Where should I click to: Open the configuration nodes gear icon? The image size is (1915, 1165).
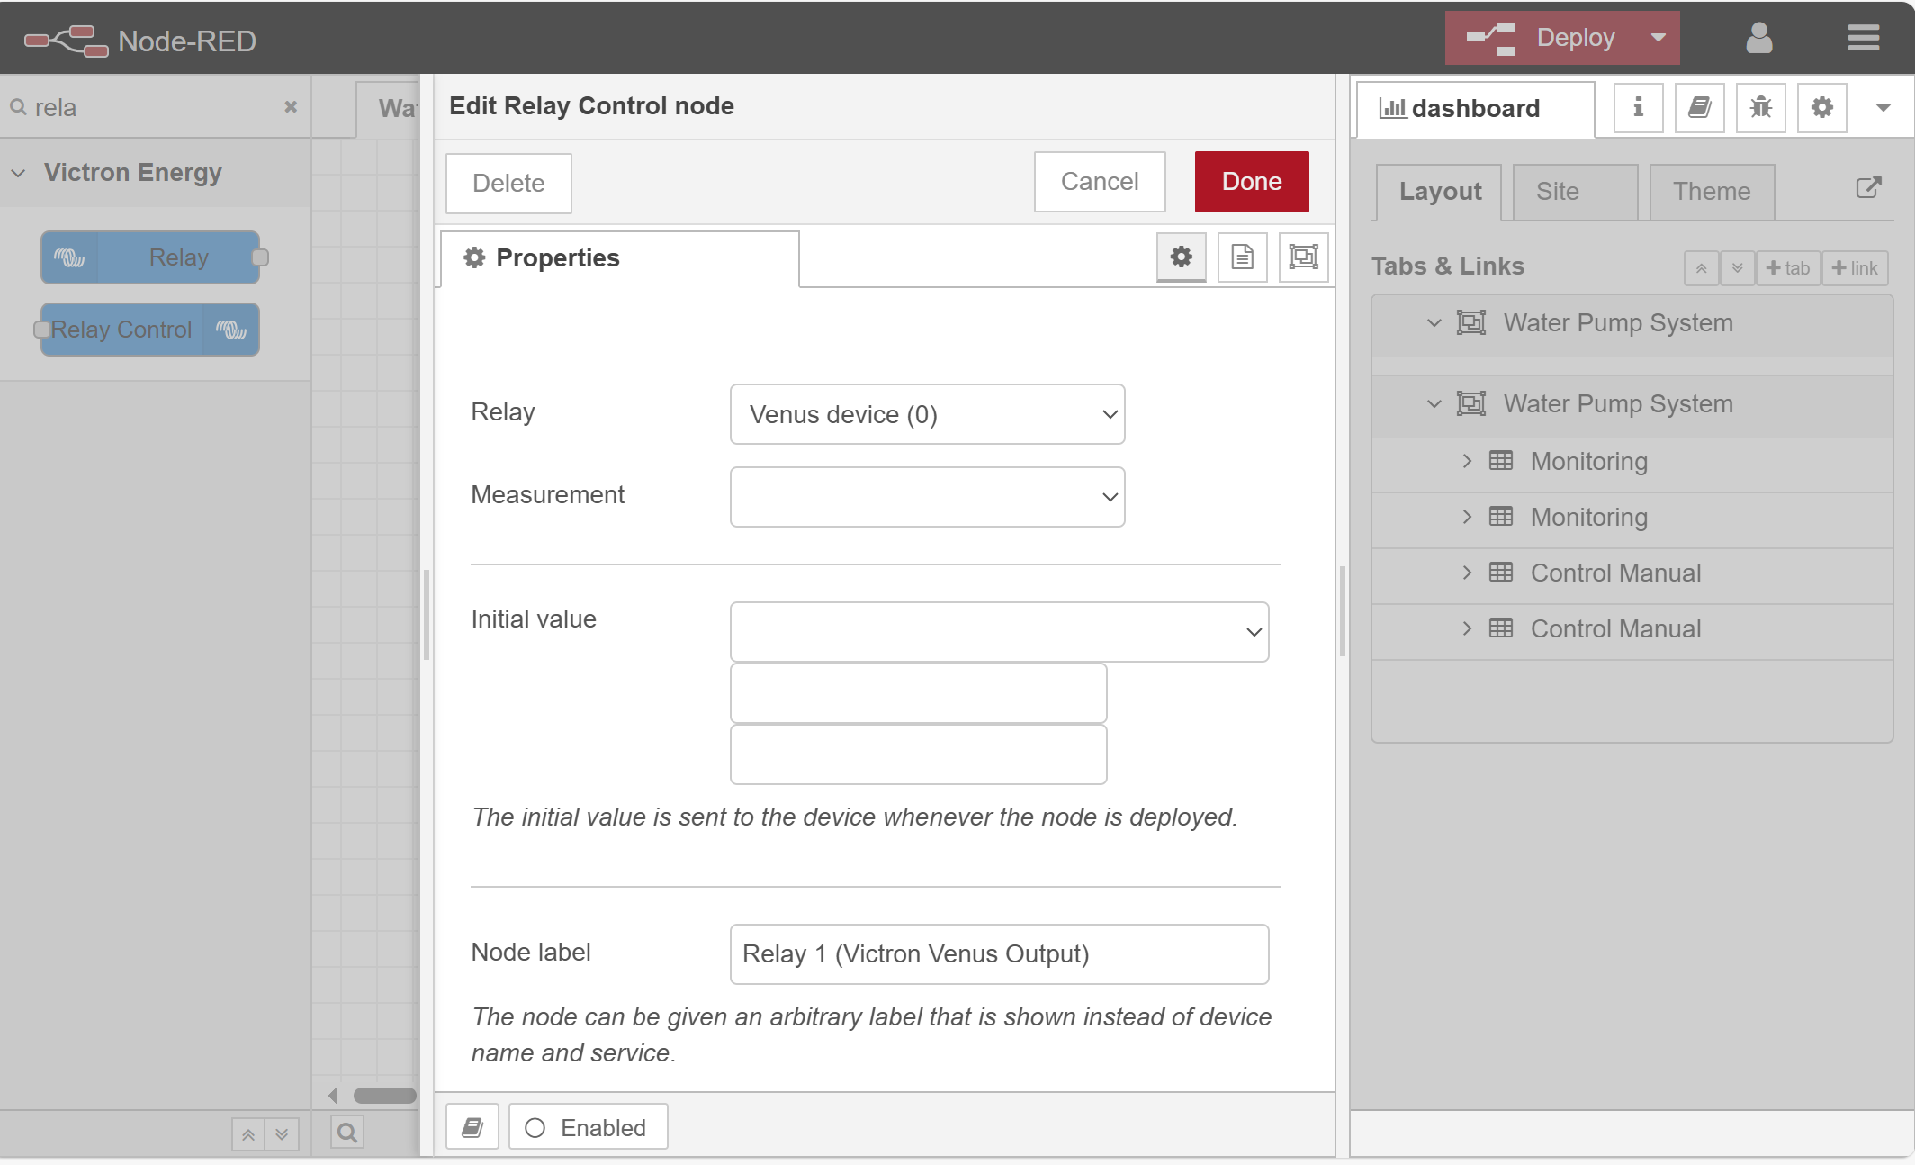[1821, 108]
